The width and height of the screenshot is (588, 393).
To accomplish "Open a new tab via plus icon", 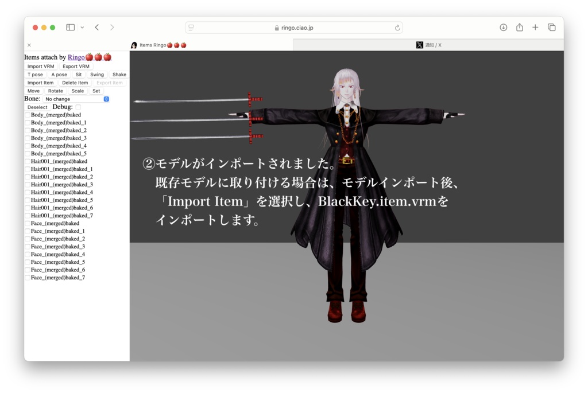I will click(x=535, y=27).
